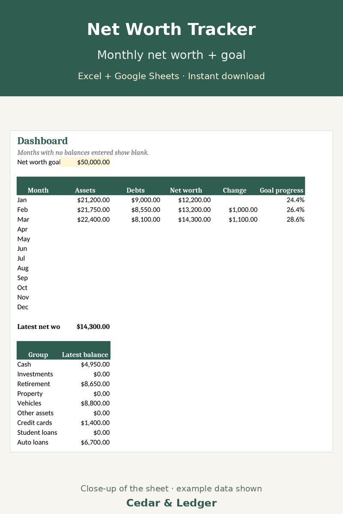Click the Nov month row label
Image resolution: width=343 pixels, height=514 pixels.
[x=23, y=297]
